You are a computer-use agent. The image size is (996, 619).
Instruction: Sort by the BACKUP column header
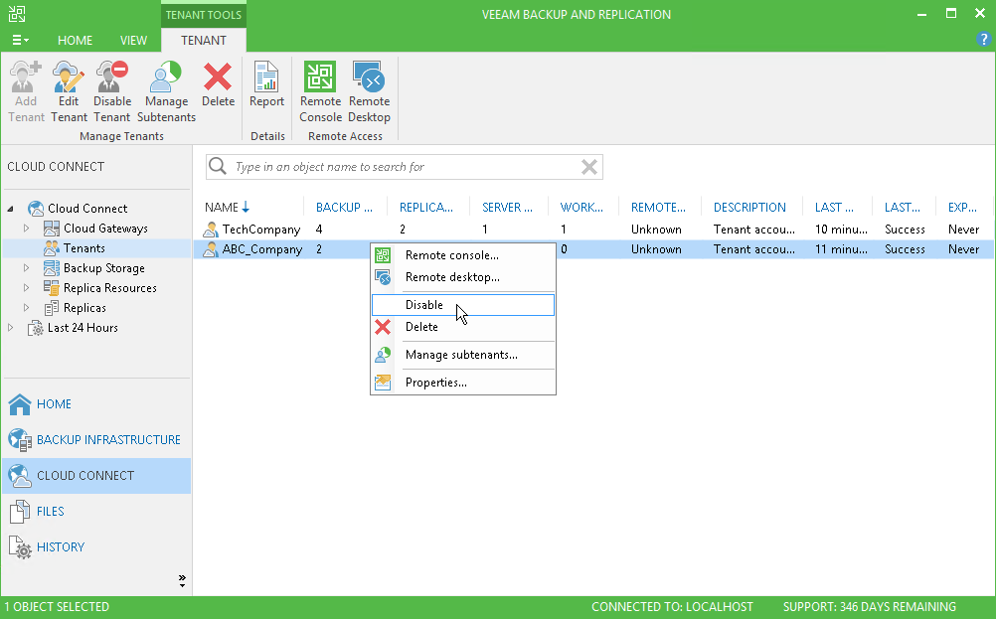[344, 208]
